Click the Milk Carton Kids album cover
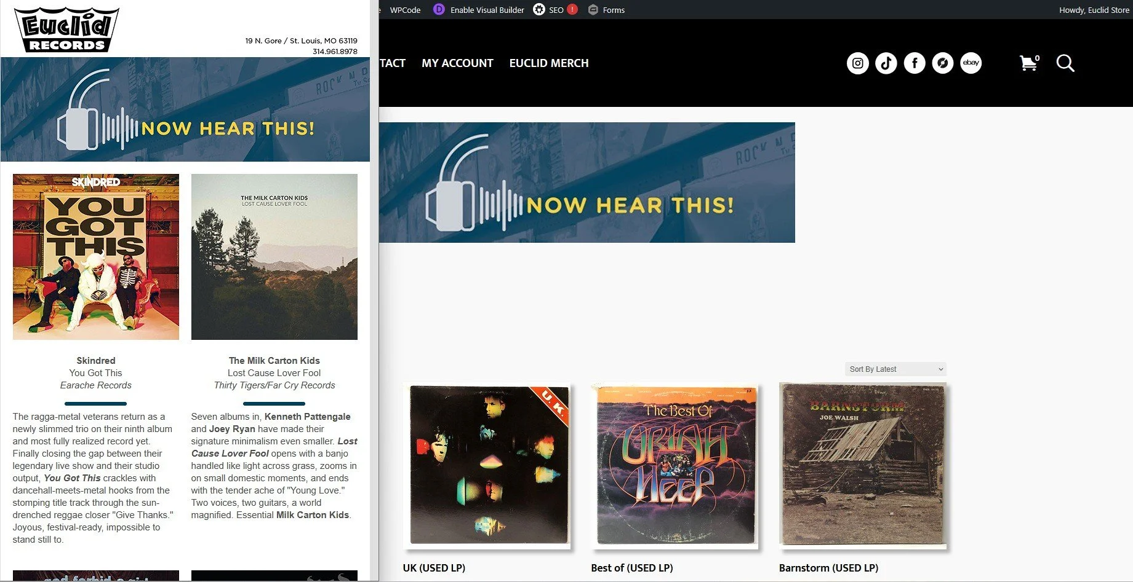The height and width of the screenshot is (582, 1133). pos(274,257)
